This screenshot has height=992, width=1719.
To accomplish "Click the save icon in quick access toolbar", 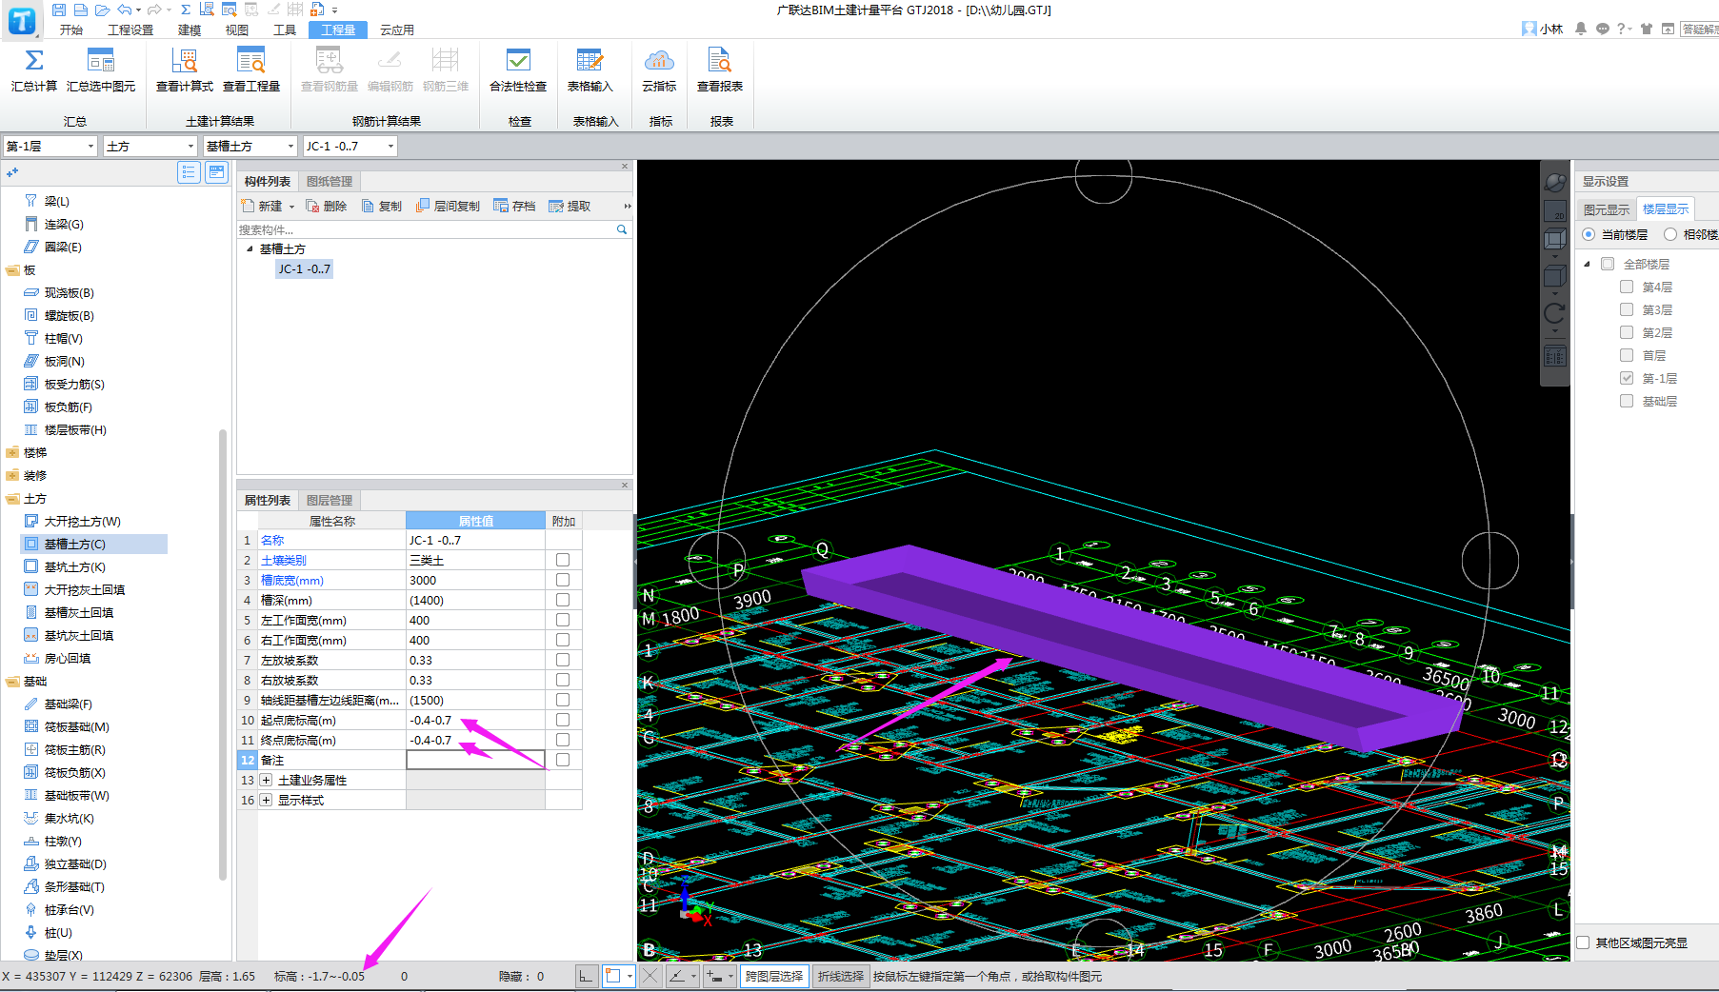I will pyautogui.click(x=59, y=10).
